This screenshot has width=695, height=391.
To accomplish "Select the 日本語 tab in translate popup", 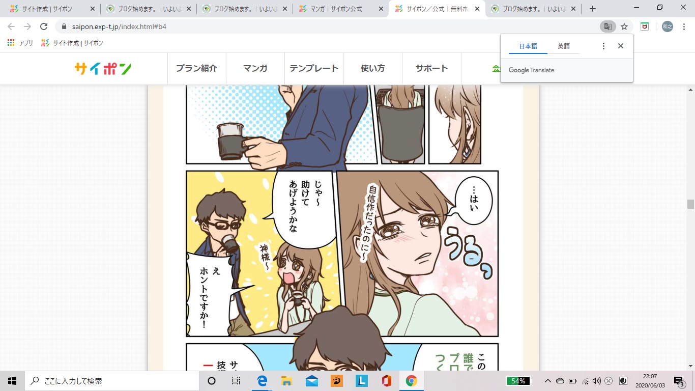I will [528, 46].
